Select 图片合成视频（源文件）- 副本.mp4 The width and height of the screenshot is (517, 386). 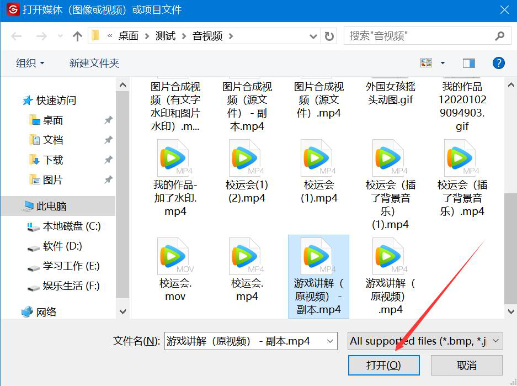247,105
